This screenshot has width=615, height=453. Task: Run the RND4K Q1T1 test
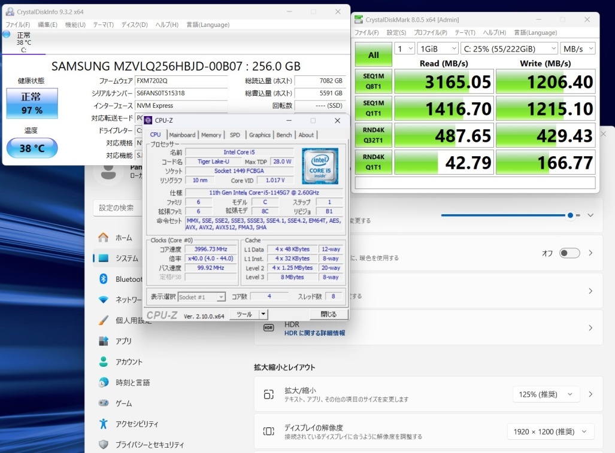[374, 162]
